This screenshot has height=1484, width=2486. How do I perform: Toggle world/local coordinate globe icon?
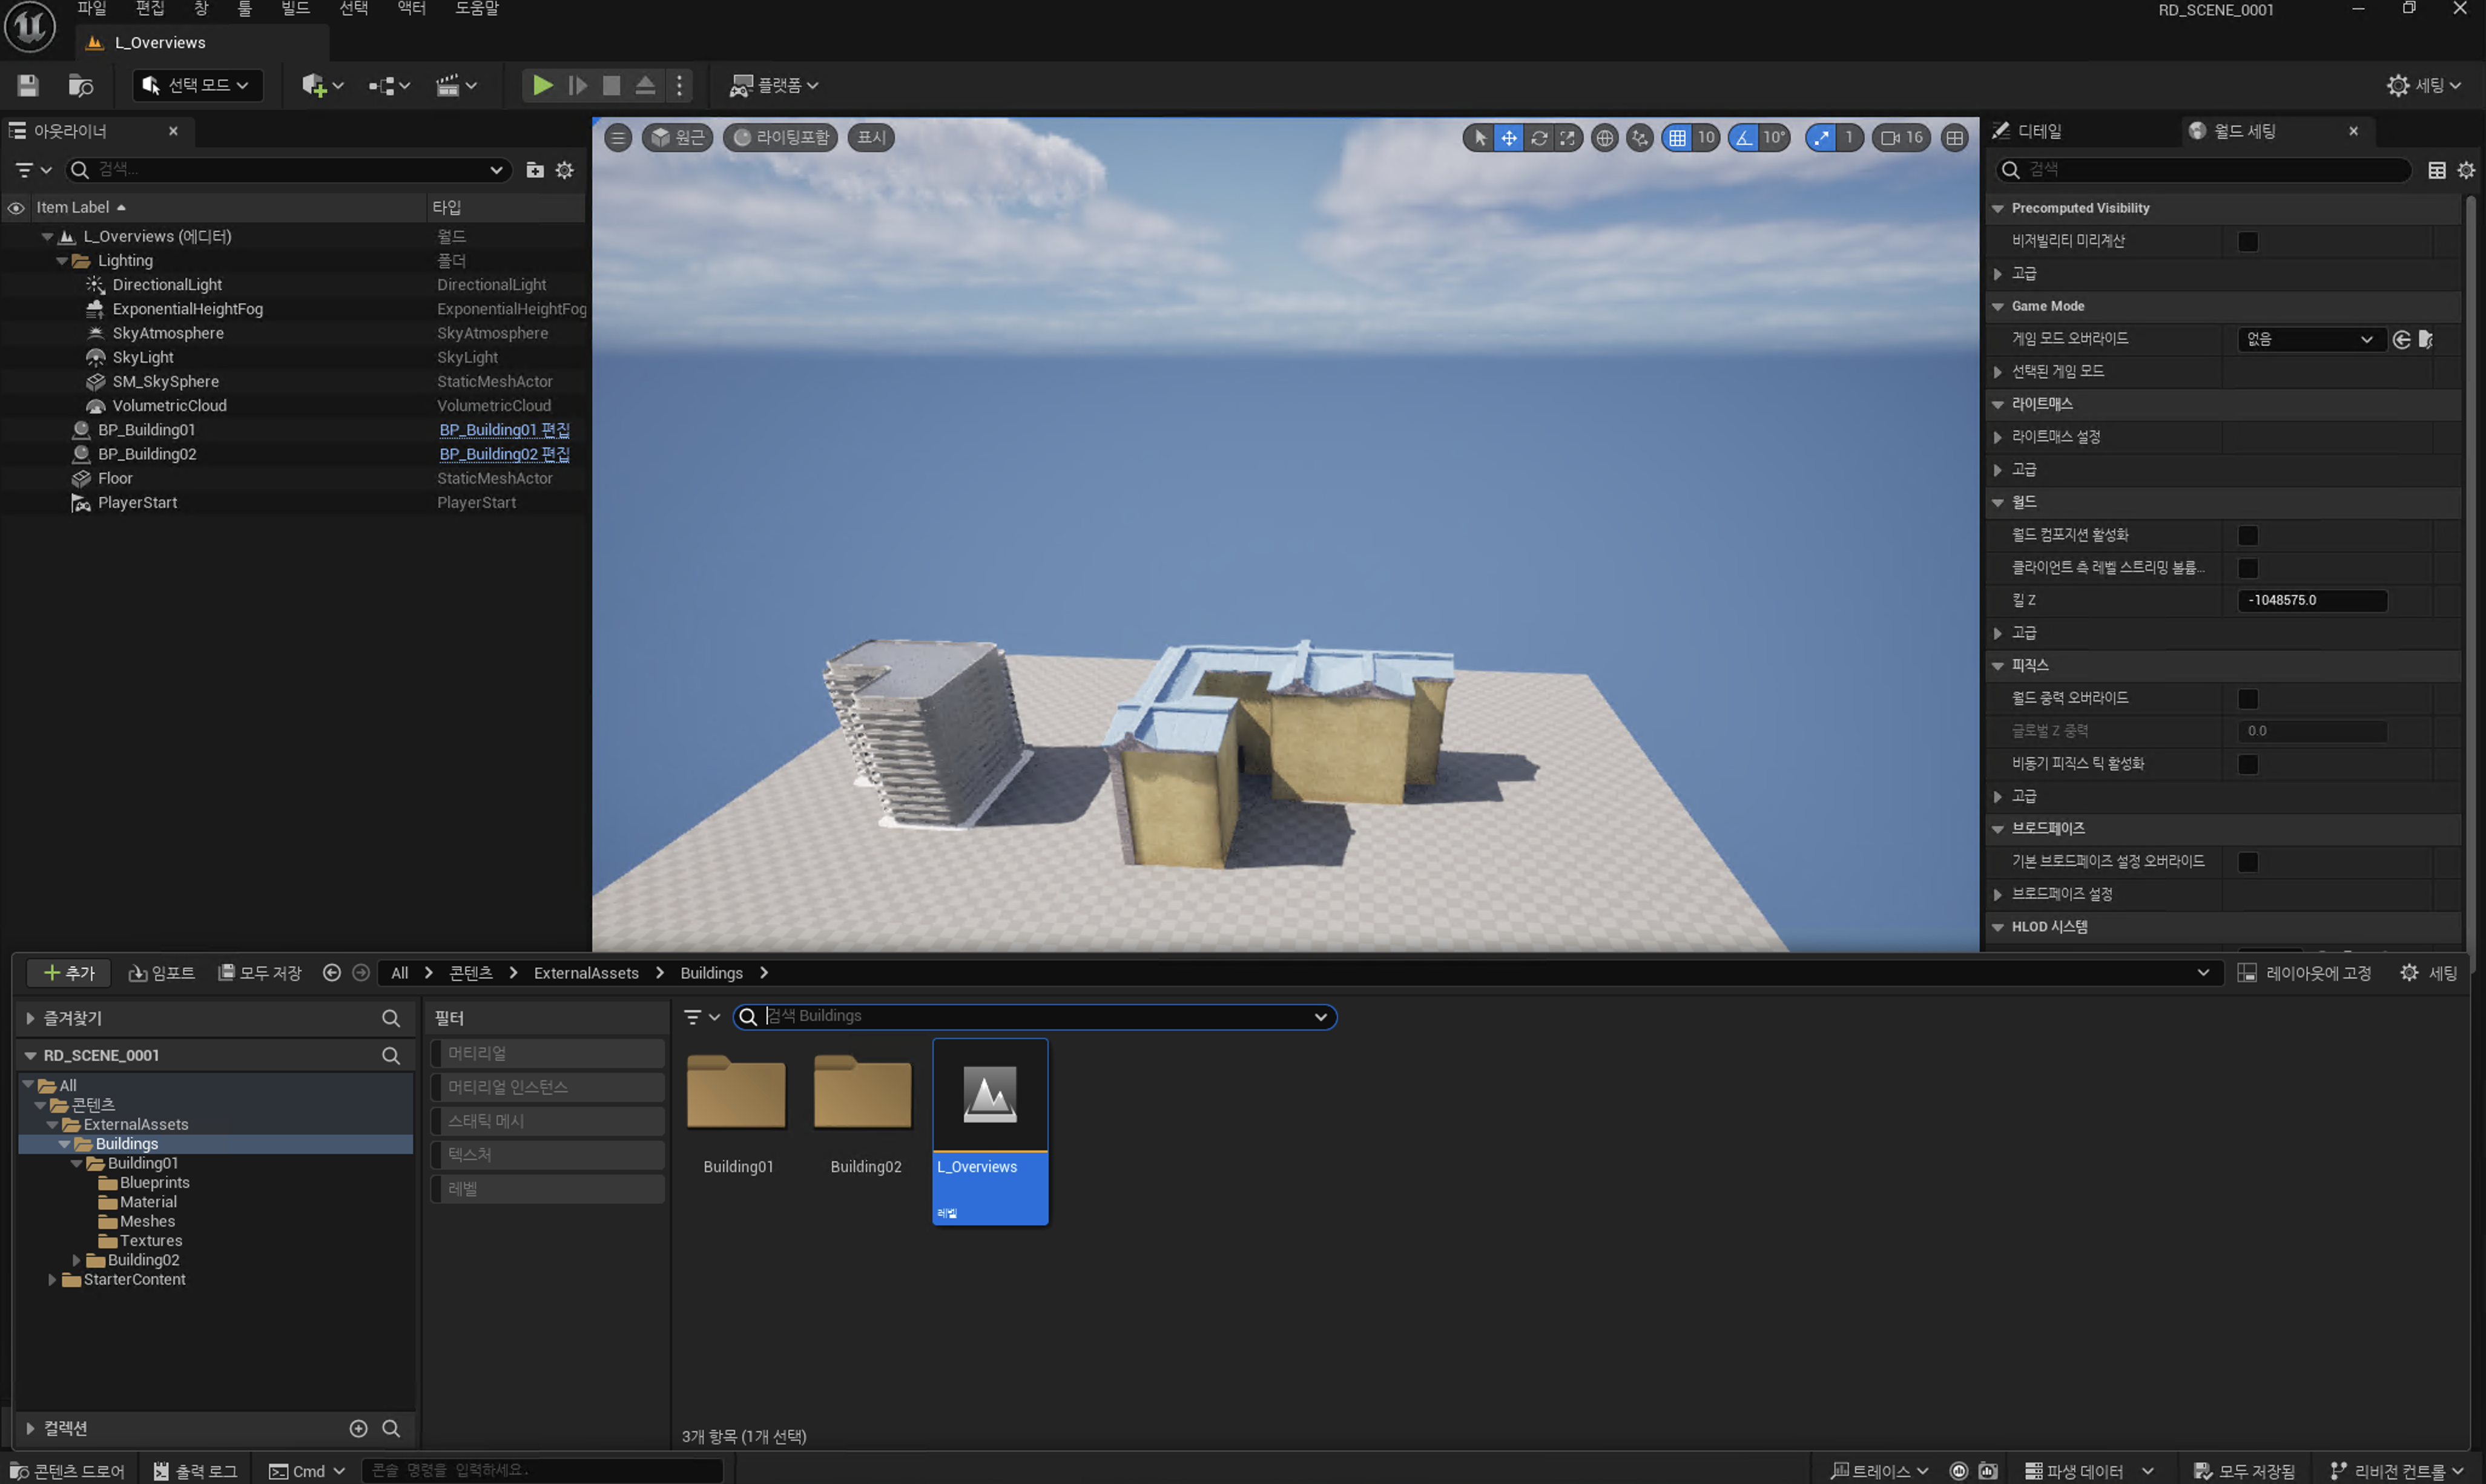tap(1604, 137)
